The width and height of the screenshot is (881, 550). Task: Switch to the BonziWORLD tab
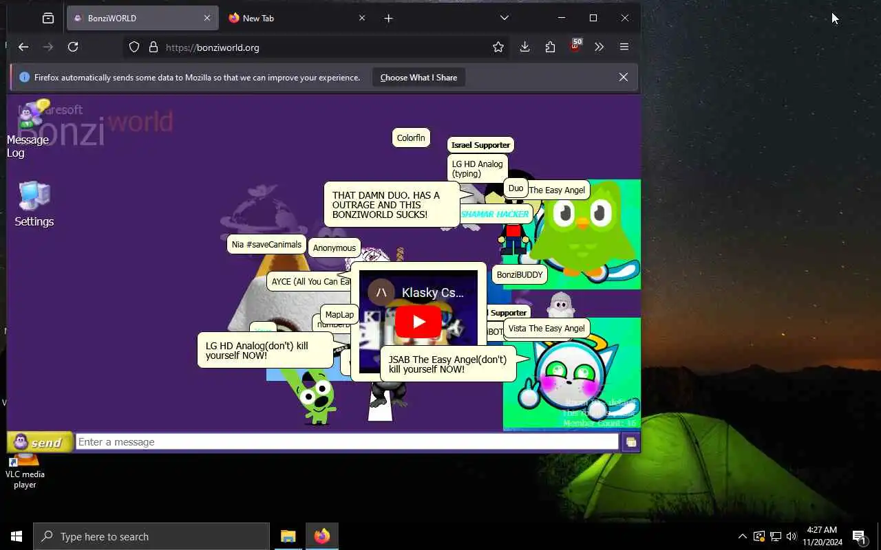coord(142,19)
